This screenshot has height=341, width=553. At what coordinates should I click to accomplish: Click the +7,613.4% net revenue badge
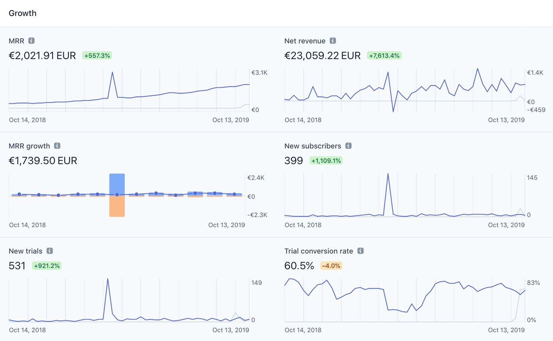coord(384,56)
